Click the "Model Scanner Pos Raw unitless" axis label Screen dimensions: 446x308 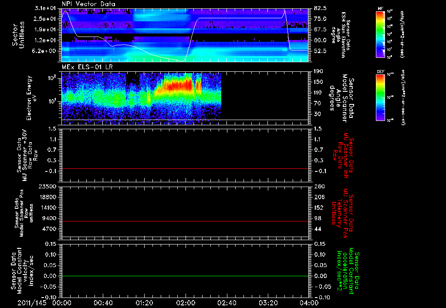coord(24,213)
